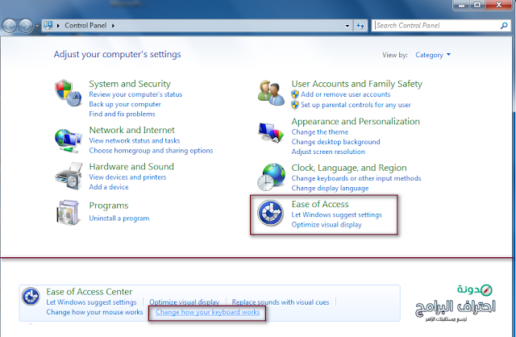Click Add or remove user accounts
This screenshot has height=337, width=516.
coord(345,95)
